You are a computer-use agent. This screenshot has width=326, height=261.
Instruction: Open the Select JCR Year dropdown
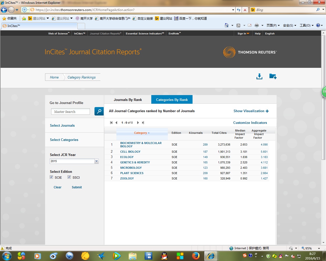click(x=96, y=161)
